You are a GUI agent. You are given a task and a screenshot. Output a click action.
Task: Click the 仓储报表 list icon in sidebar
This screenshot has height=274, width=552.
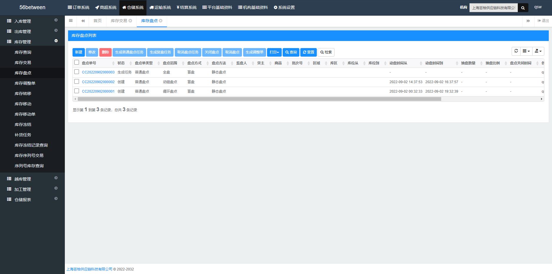pyautogui.click(x=9, y=199)
